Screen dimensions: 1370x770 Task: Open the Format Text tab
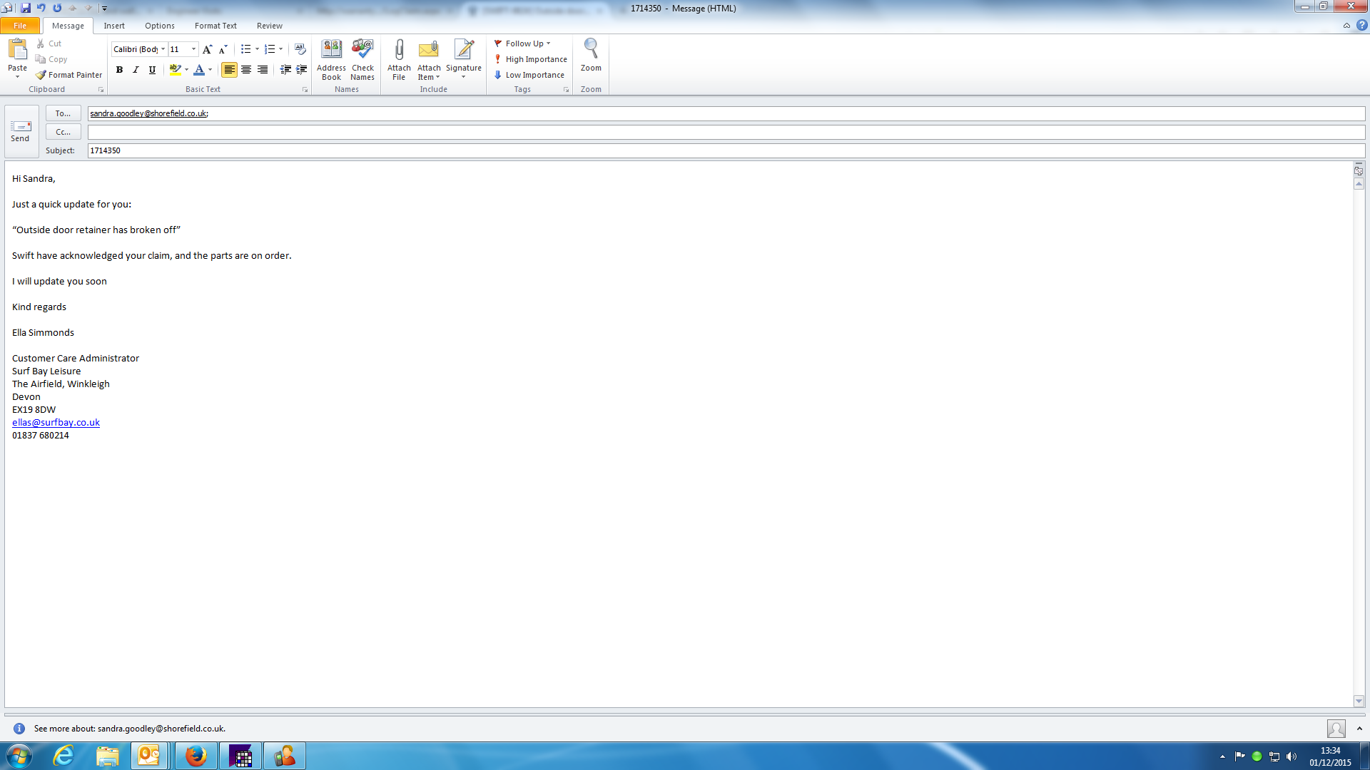(x=215, y=26)
